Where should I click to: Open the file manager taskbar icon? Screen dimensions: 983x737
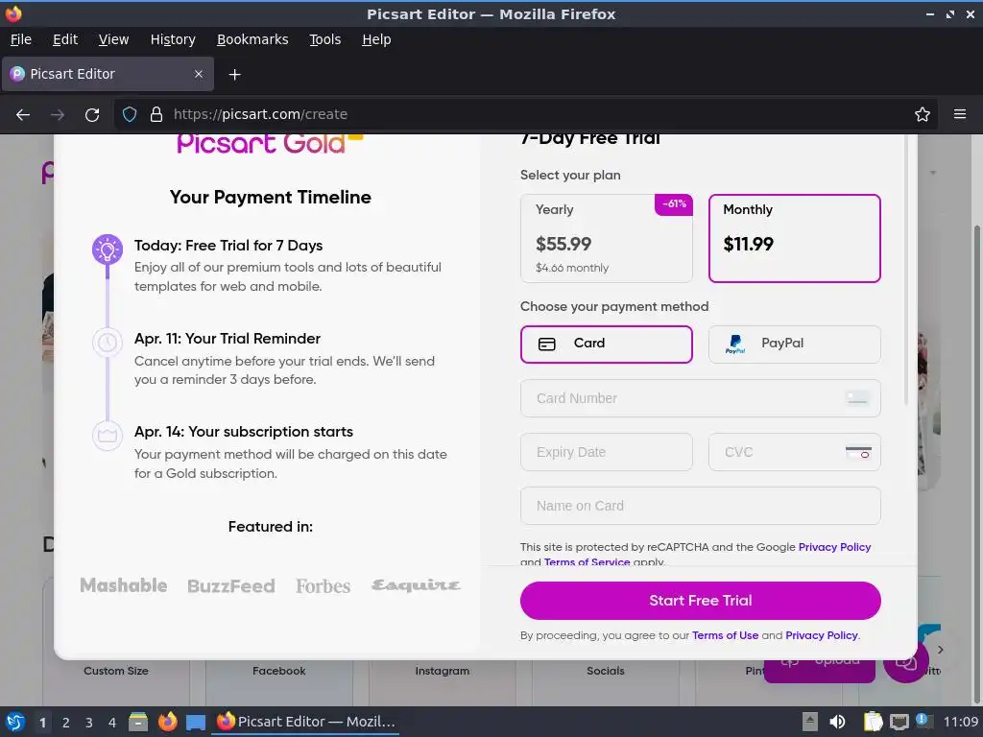(138, 722)
